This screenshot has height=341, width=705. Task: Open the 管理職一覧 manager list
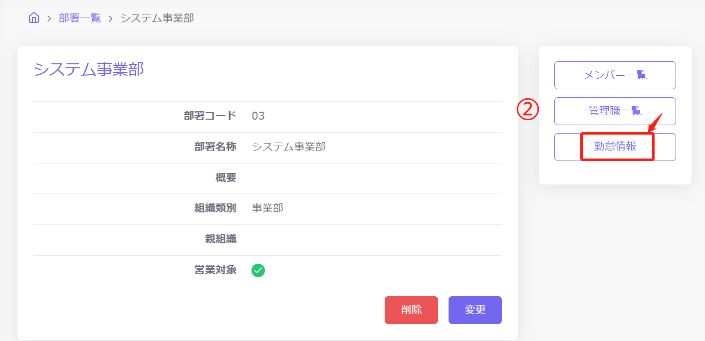click(x=615, y=111)
